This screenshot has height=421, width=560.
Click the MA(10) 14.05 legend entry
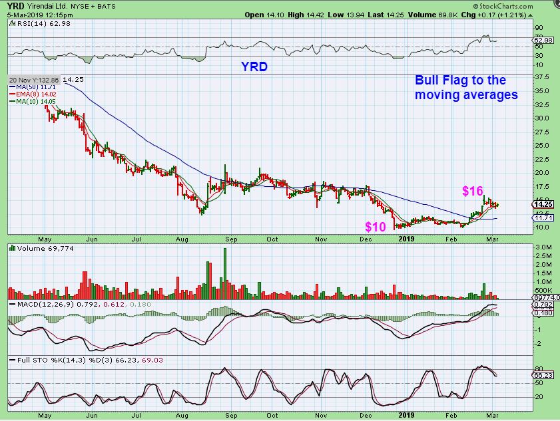(33, 102)
